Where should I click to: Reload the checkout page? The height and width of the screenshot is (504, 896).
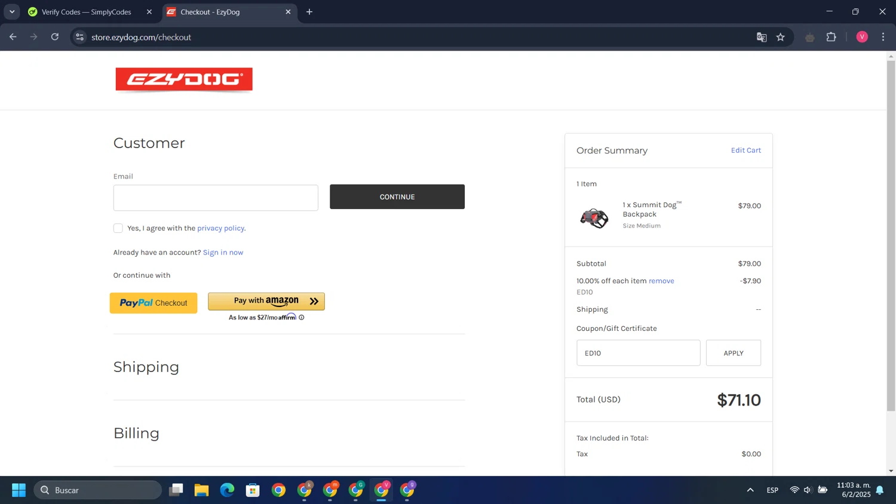pos(55,37)
